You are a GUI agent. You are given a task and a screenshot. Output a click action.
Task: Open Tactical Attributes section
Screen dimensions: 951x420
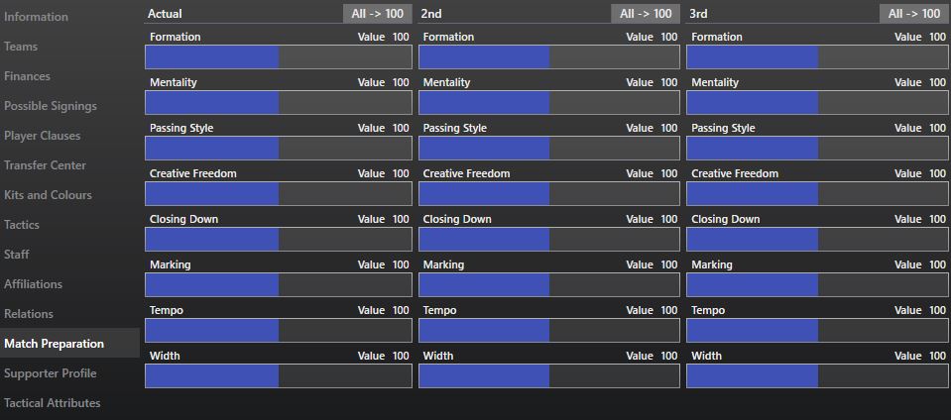point(53,403)
